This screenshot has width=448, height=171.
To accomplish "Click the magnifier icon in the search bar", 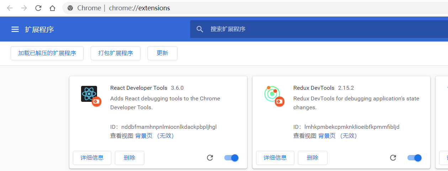I will click(200, 29).
